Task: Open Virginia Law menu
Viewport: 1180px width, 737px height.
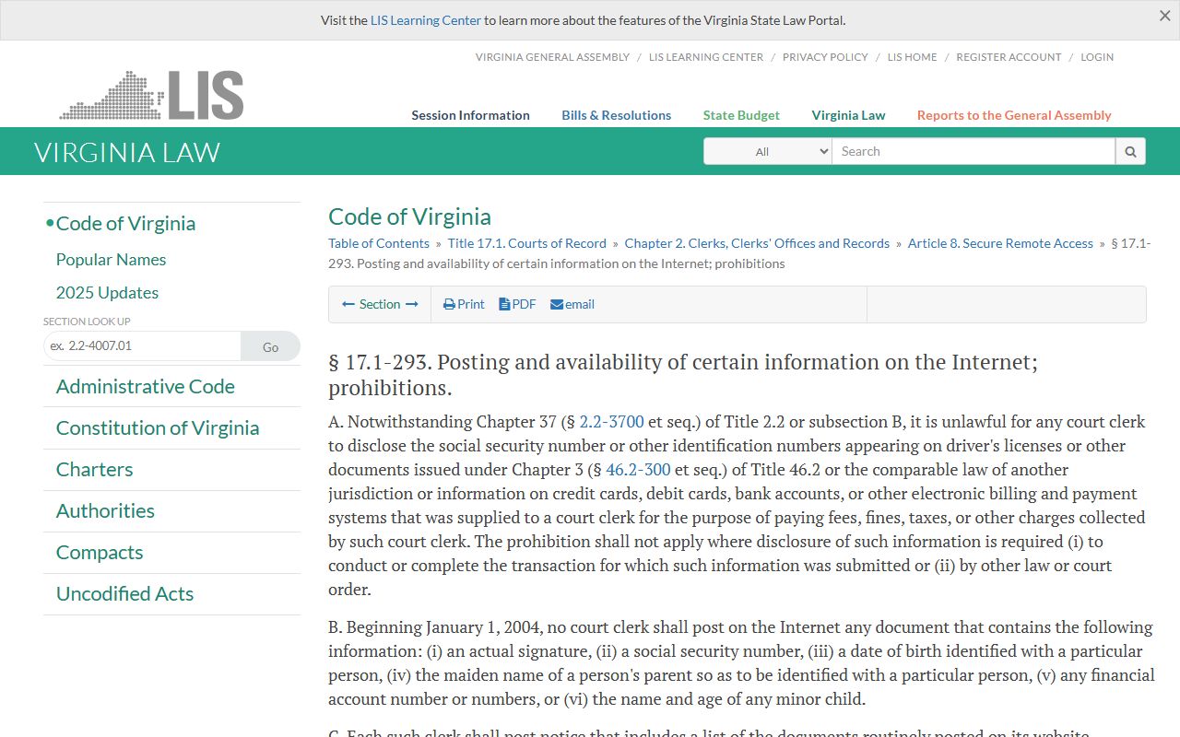Action: pos(848,115)
